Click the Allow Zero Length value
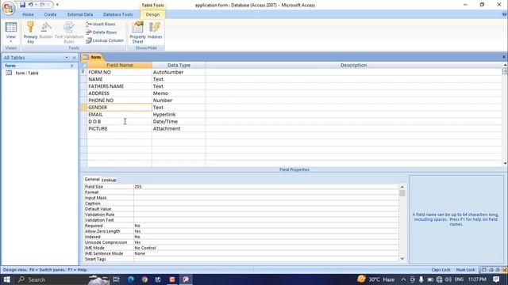 266,231
